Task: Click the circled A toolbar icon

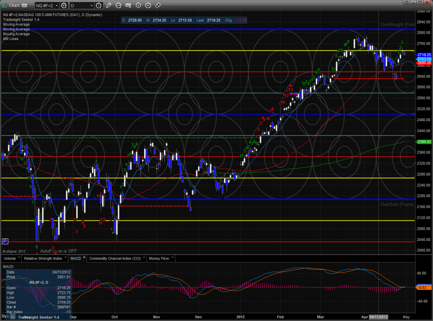Action: click(148, 5)
